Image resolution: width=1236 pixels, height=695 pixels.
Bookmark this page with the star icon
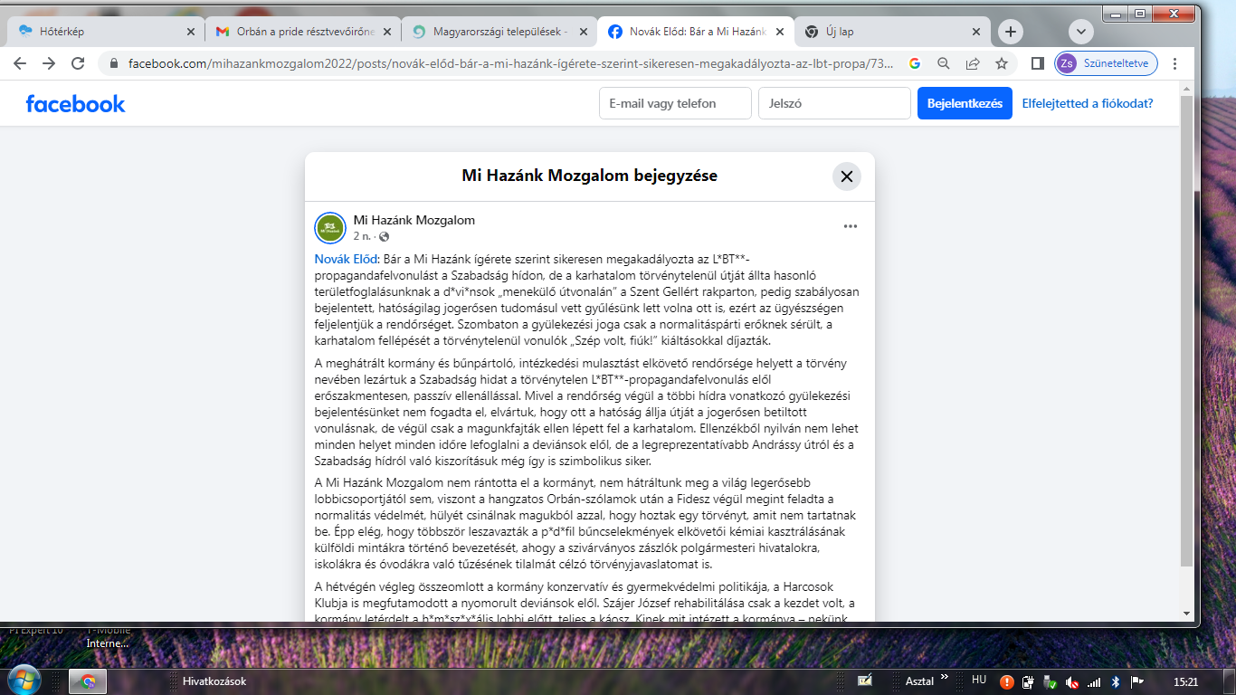pos(1002,63)
